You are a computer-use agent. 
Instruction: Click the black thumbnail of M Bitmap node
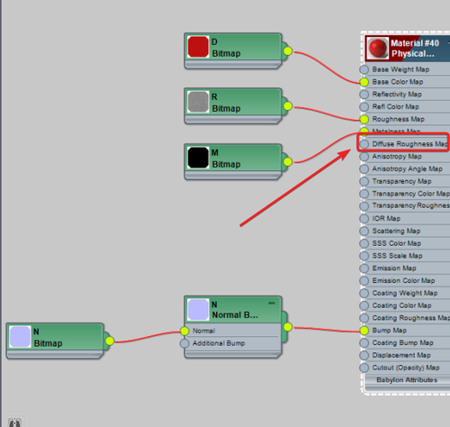198,158
